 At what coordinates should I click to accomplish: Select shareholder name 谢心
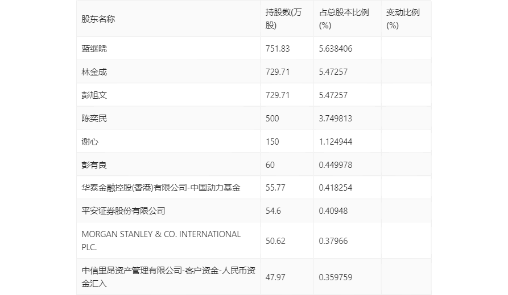click(90, 142)
